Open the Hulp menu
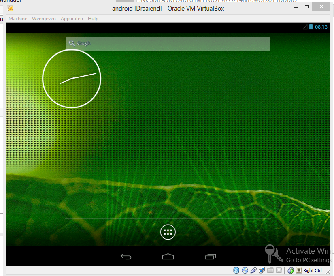The image size is (334, 276). [93, 19]
